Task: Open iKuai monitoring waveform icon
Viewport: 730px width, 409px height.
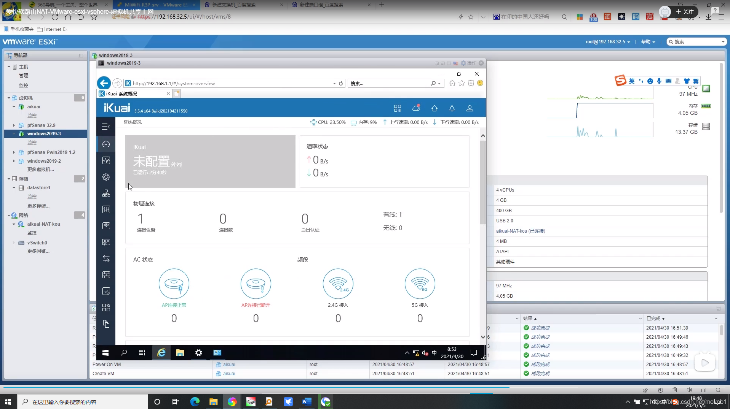Action: [x=106, y=160]
